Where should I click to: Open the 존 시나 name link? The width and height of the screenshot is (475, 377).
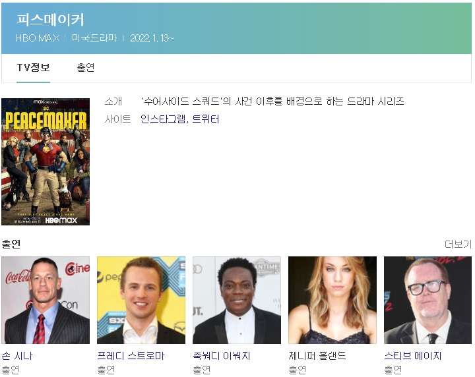coord(17,356)
